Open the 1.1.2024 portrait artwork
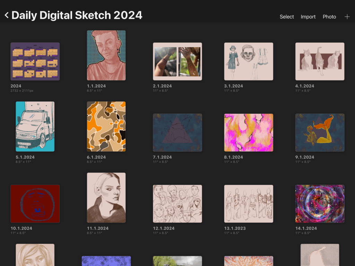 point(106,55)
